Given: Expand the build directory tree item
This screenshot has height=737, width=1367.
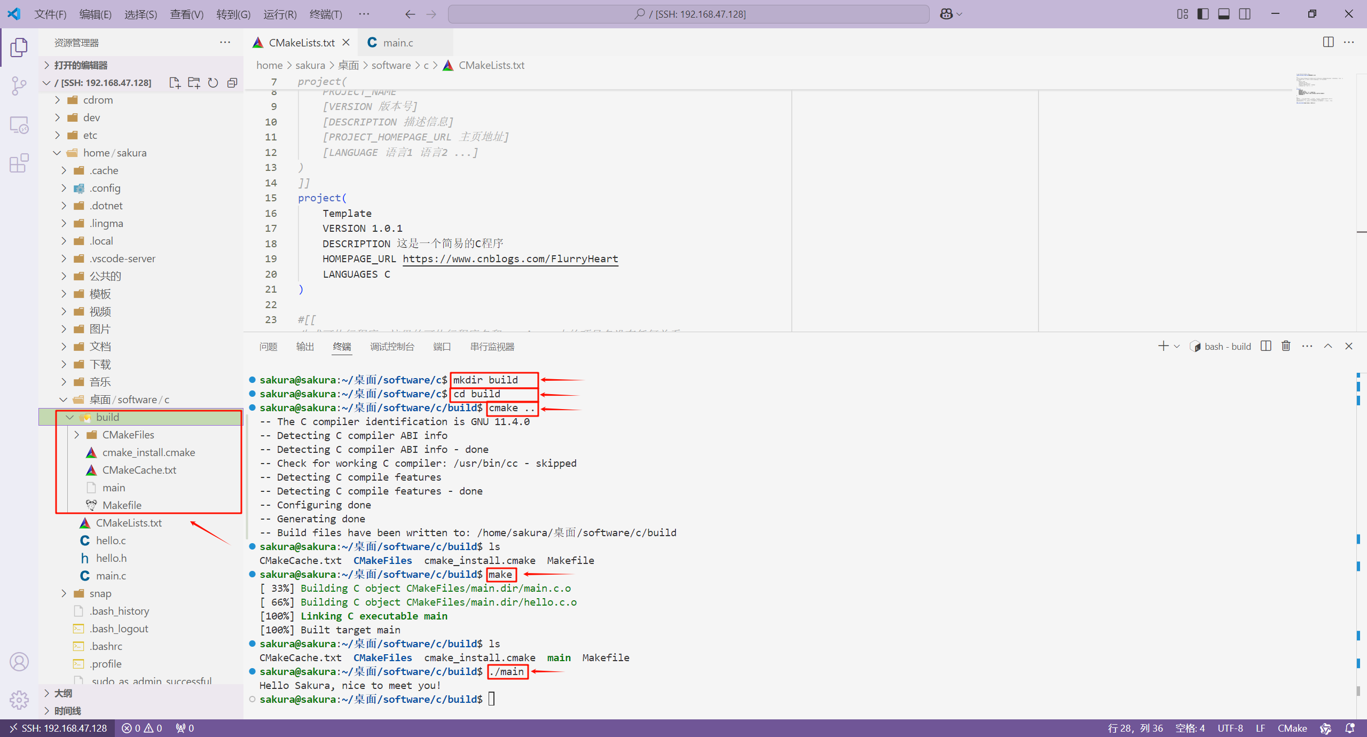Looking at the screenshot, I should coord(72,417).
